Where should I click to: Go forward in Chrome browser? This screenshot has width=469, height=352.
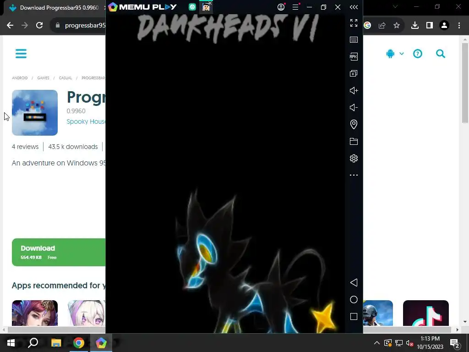coord(25,25)
